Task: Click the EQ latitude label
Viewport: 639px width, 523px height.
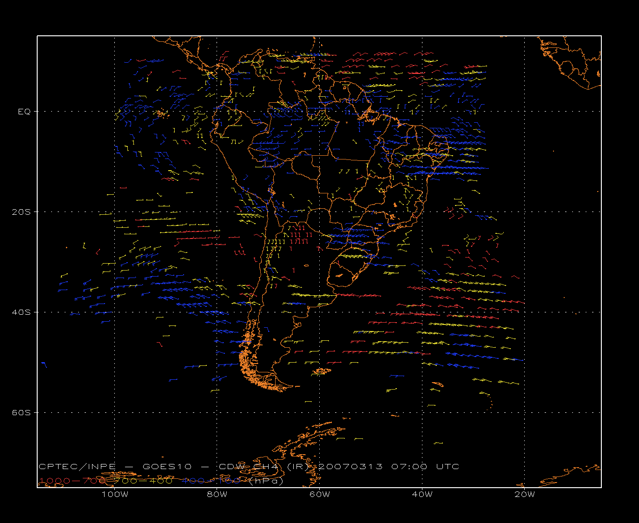Action: (24, 112)
